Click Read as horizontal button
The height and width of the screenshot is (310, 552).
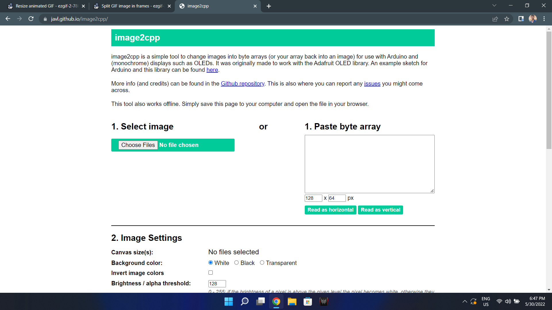click(x=330, y=210)
